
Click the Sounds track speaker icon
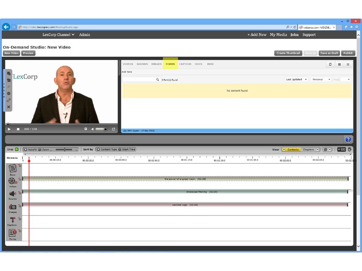12,194
